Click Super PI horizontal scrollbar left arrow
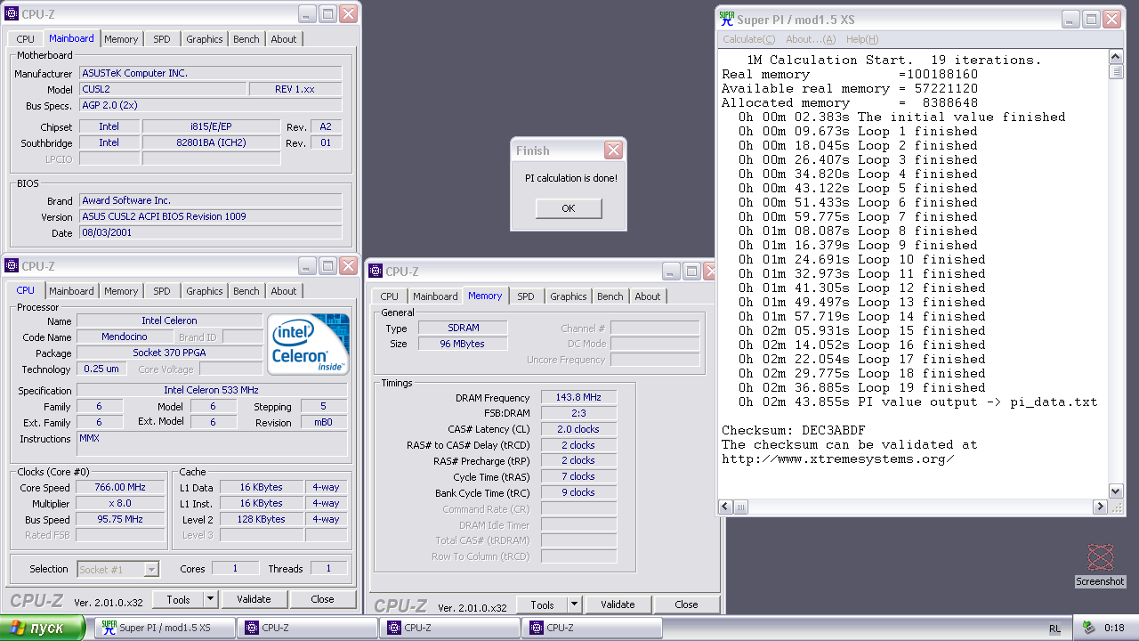Viewport: 1139px width, 641px height. pos(725,507)
